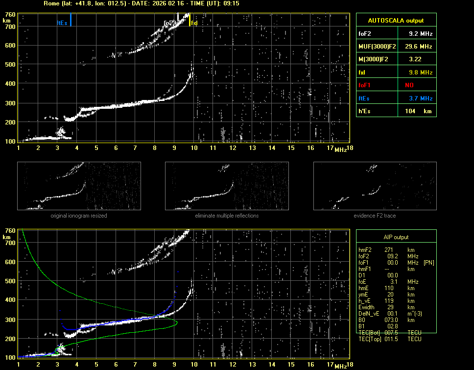Click the M(3000)F2 value 3.22
This screenshot has width=474, height=370.
coord(421,59)
